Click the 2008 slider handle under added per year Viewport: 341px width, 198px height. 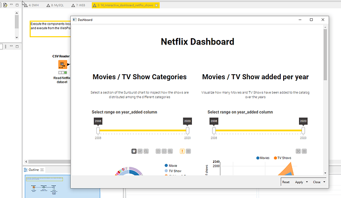click(x=214, y=131)
